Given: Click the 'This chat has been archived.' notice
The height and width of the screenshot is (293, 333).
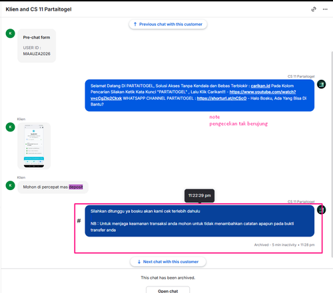Looking at the screenshot, I should (x=168, y=278).
